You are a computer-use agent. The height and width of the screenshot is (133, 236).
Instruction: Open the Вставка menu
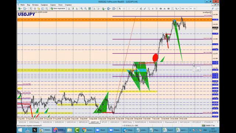tap(35, 5)
